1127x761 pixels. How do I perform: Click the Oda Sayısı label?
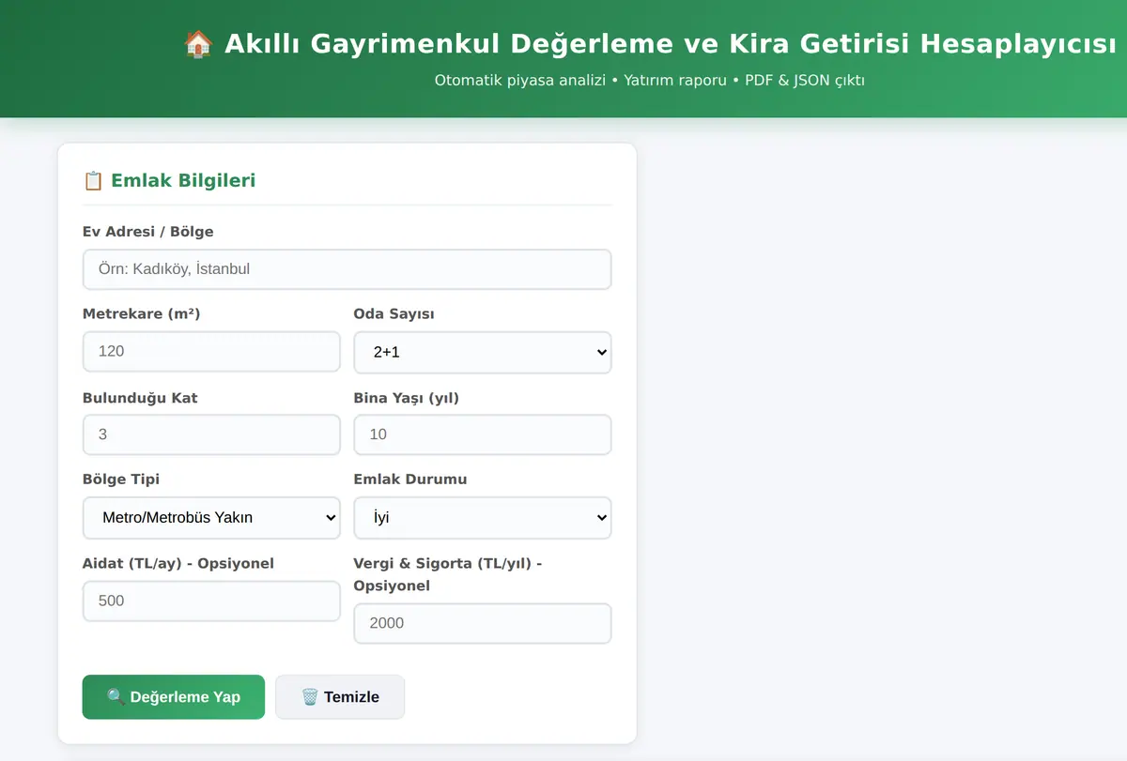[394, 314]
